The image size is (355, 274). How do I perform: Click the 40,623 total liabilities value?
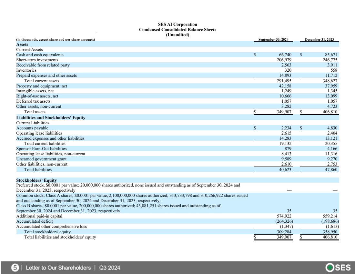click(x=285, y=170)
